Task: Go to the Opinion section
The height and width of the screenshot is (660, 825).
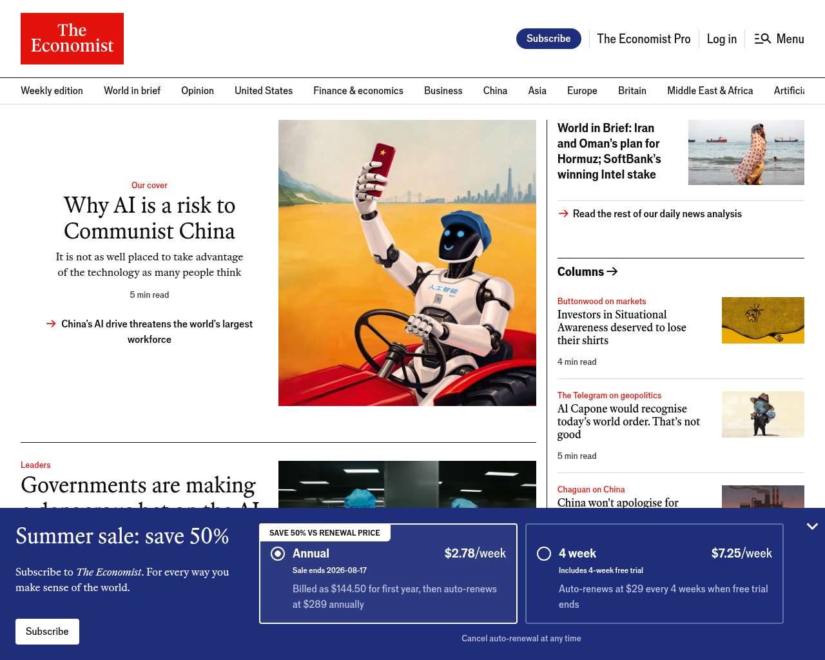Action: point(197,91)
